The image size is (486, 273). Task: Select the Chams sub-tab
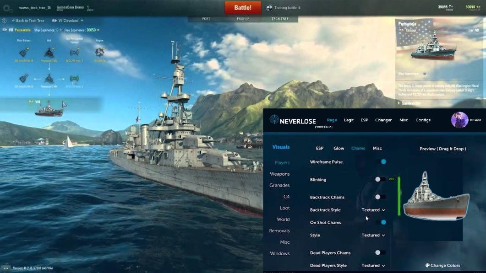point(358,149)
